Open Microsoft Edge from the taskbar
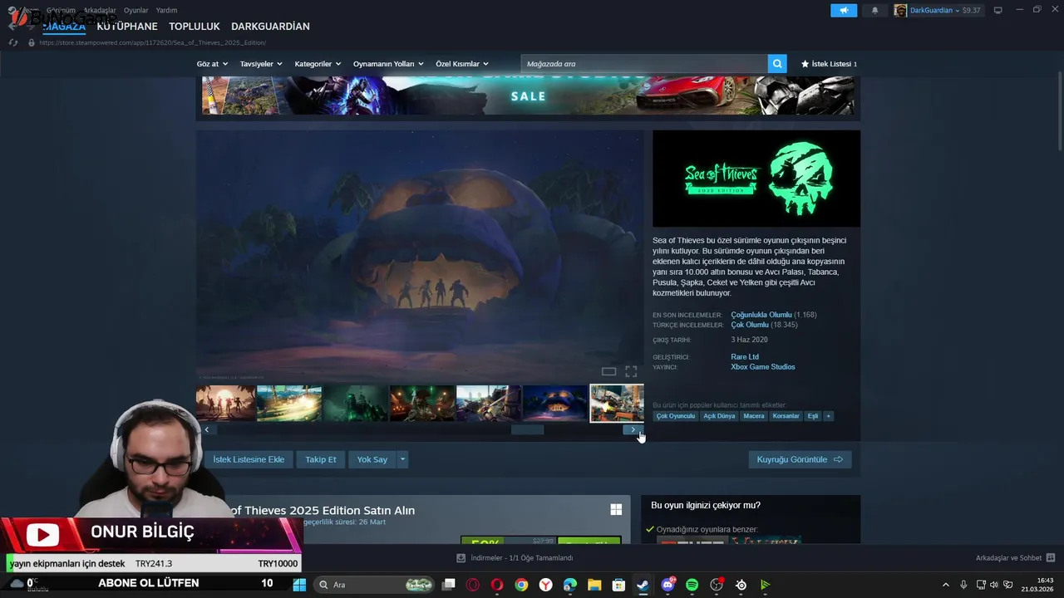The height and width of the screenshot is (598, 1064). point(570,585)
